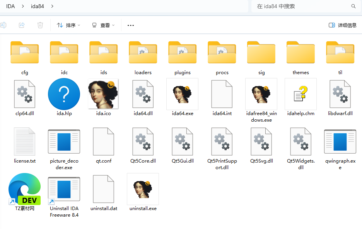Click the rename toolbar icon

click(3, 25)
